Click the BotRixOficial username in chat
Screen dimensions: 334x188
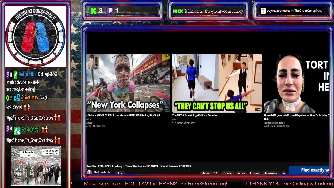click(x=31, y=130)
